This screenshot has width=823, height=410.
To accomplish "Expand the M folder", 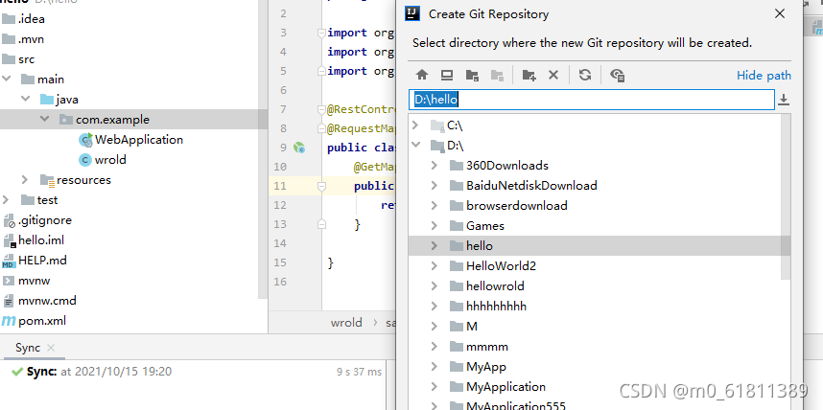I will click(435, 326).
